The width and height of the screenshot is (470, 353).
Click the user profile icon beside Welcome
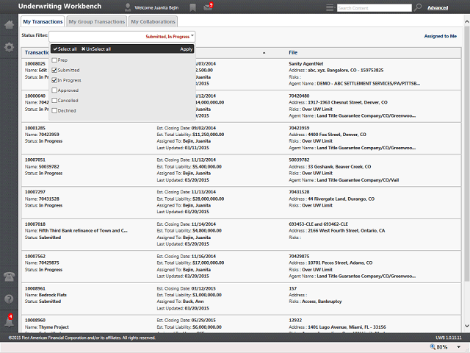128,7
